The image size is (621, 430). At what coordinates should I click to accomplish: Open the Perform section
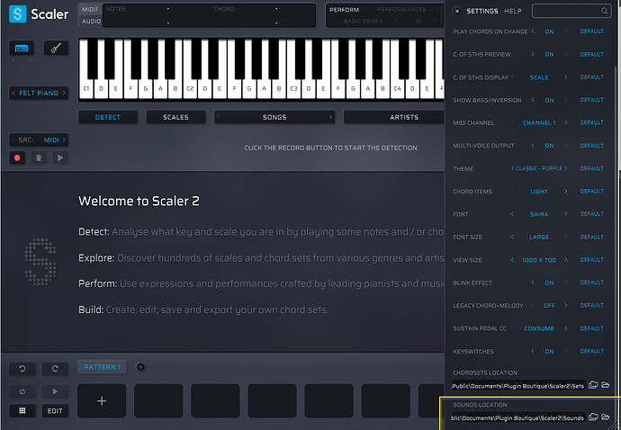(344, 10)
